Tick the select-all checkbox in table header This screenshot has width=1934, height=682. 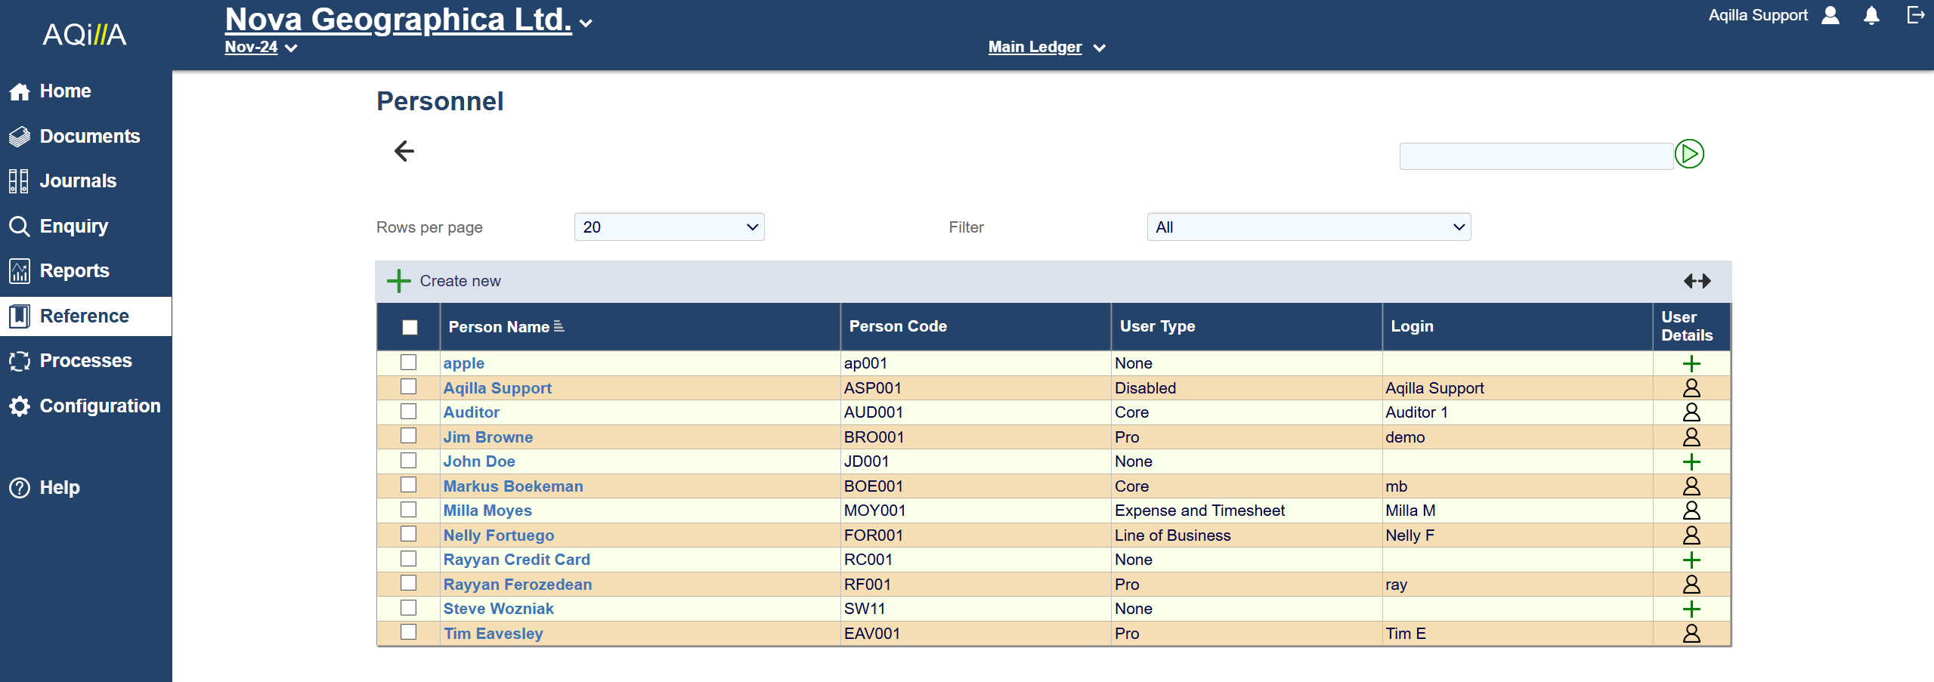410,327
